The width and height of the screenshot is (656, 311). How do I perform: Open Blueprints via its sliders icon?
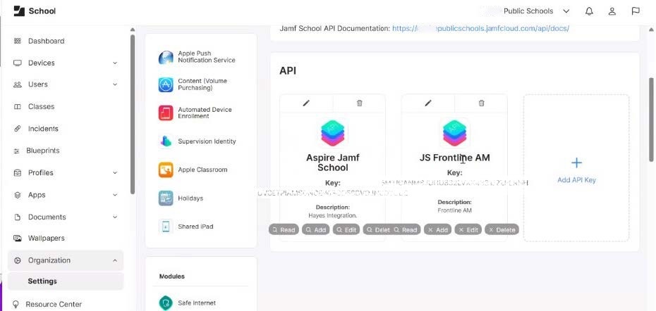point(17,151)
